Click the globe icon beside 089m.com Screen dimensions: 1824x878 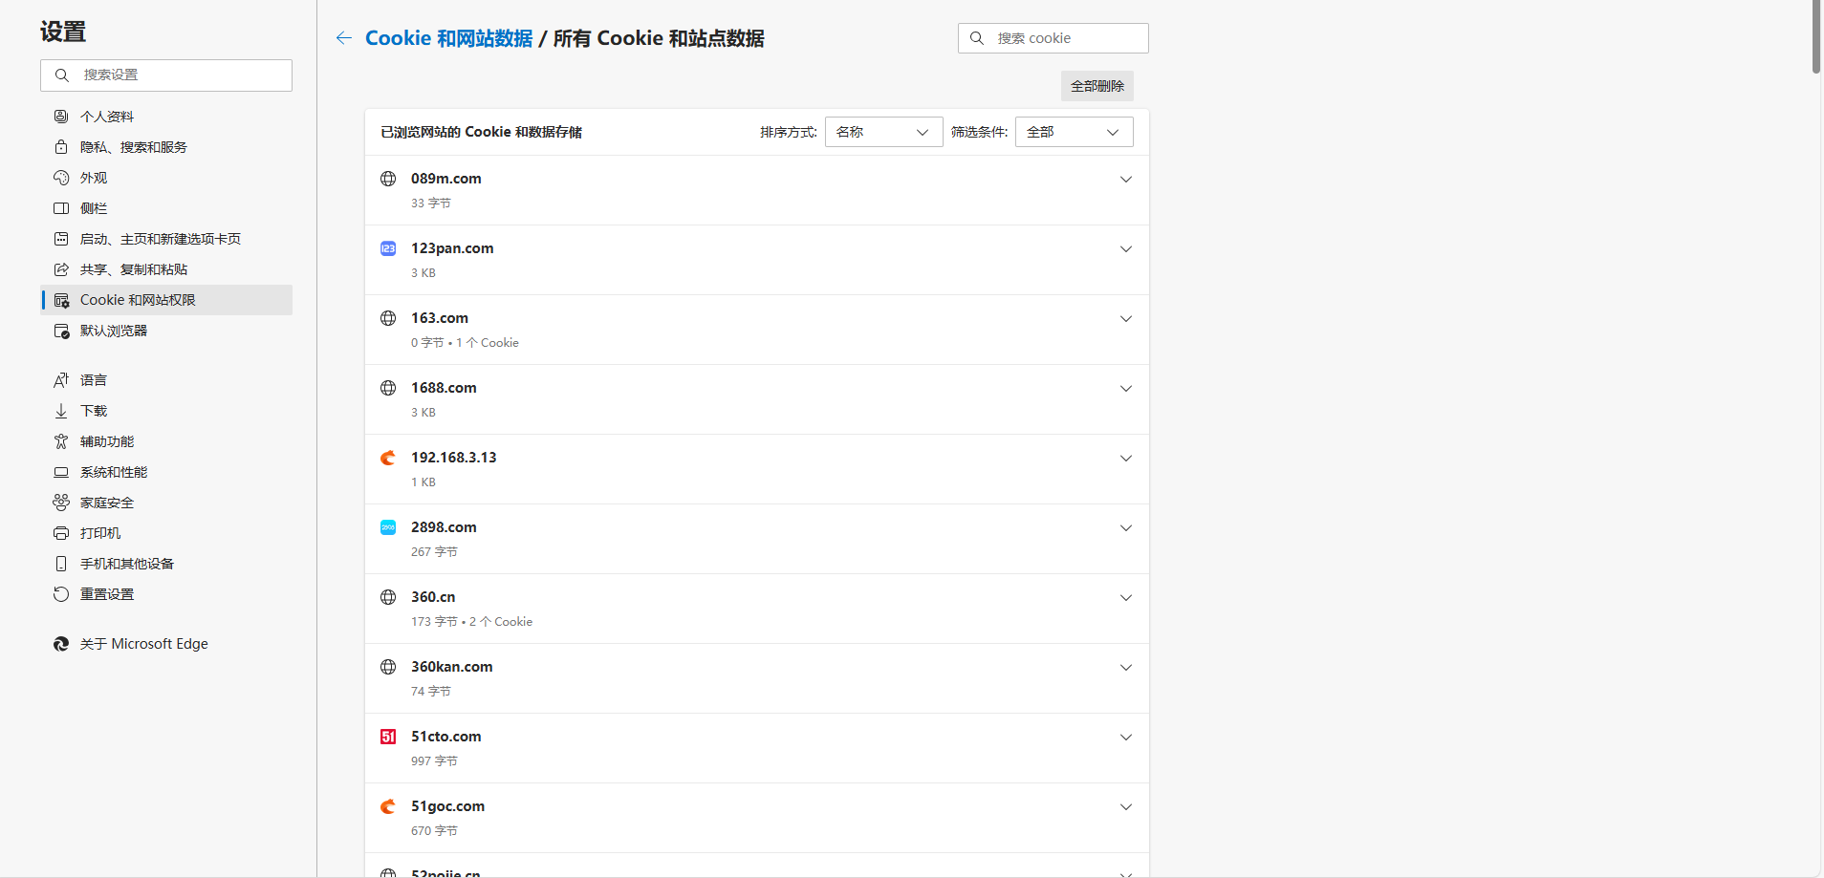click(x=388, y=179)
